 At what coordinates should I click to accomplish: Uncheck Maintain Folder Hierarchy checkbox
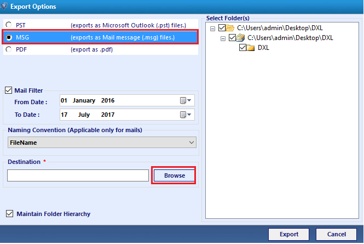[9, 214]
